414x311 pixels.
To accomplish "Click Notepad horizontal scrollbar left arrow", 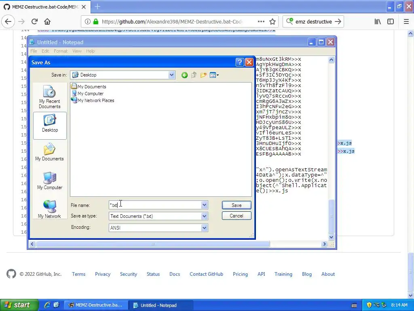I will point(32,244).
